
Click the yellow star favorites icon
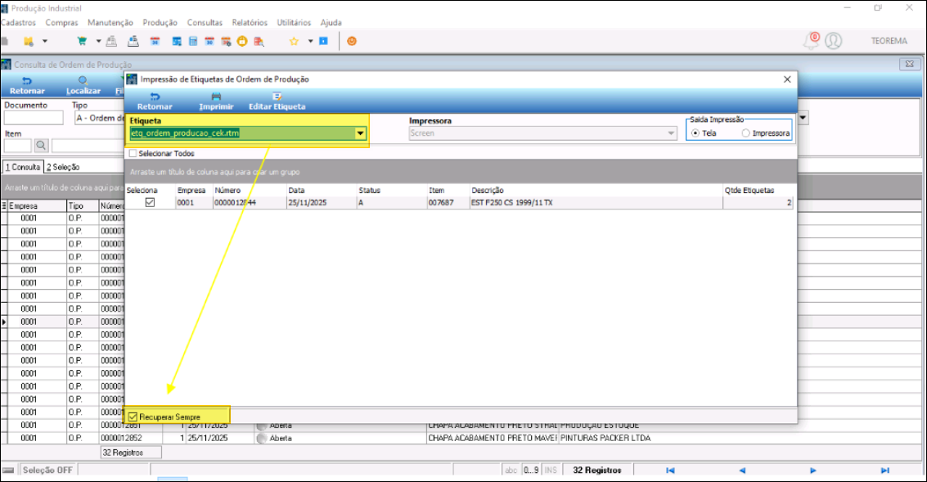[x=294, y=40]
